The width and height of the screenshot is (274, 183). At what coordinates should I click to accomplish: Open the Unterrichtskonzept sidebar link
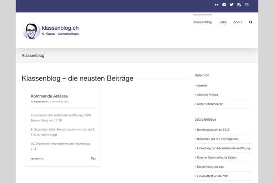pyautogui.click(x=210, y=104)
